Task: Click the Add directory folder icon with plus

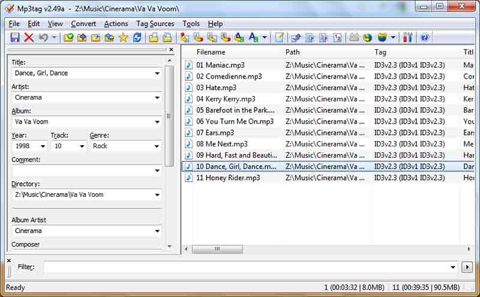Action: [x=82, y=37]
